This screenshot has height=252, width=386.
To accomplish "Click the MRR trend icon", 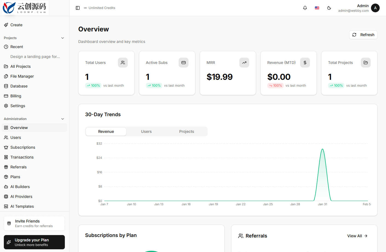I will 244,63.
